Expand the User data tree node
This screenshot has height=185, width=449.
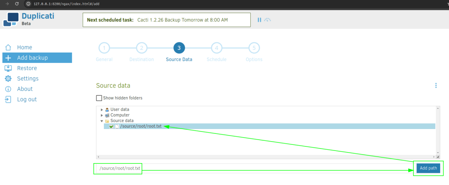pos(102,109)
